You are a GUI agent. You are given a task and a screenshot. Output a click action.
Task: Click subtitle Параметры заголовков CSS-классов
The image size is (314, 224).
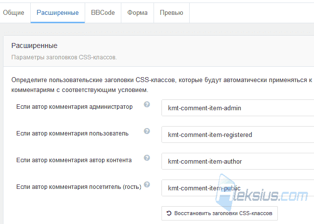tap(64, 57)
